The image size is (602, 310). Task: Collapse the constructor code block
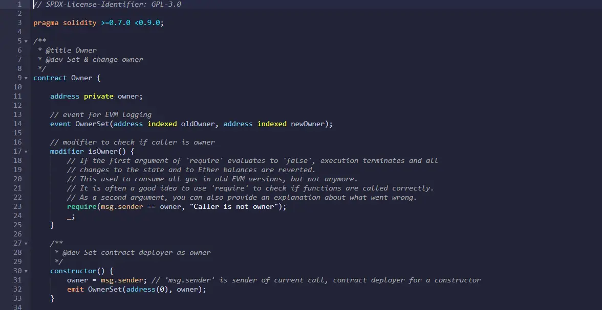26,271
